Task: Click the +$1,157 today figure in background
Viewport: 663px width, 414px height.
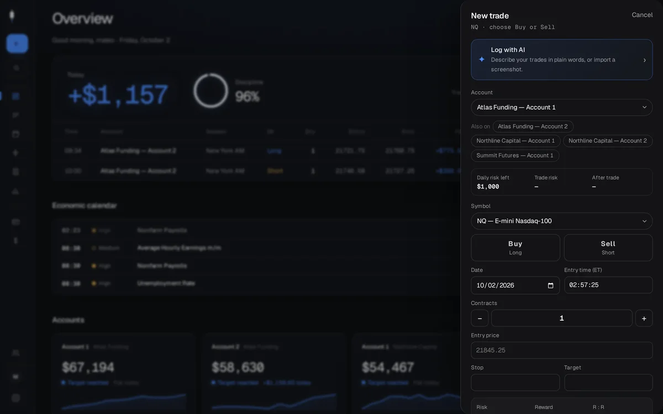Action: click(x=118, y=95)
